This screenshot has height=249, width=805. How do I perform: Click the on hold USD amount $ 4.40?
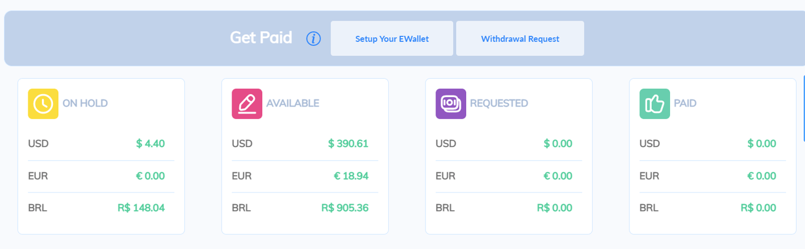point(150,144)
